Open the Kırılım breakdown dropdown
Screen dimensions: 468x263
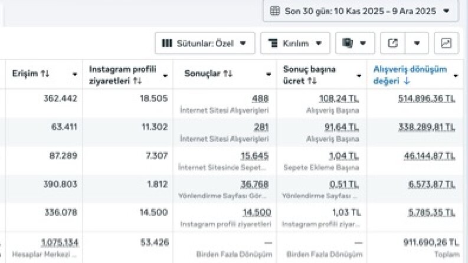(x=295, y=43)
